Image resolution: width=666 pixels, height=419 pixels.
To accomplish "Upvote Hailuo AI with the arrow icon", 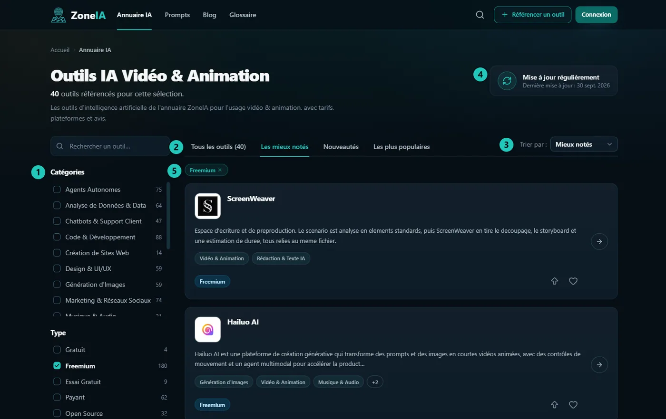I will pos(555,405).
